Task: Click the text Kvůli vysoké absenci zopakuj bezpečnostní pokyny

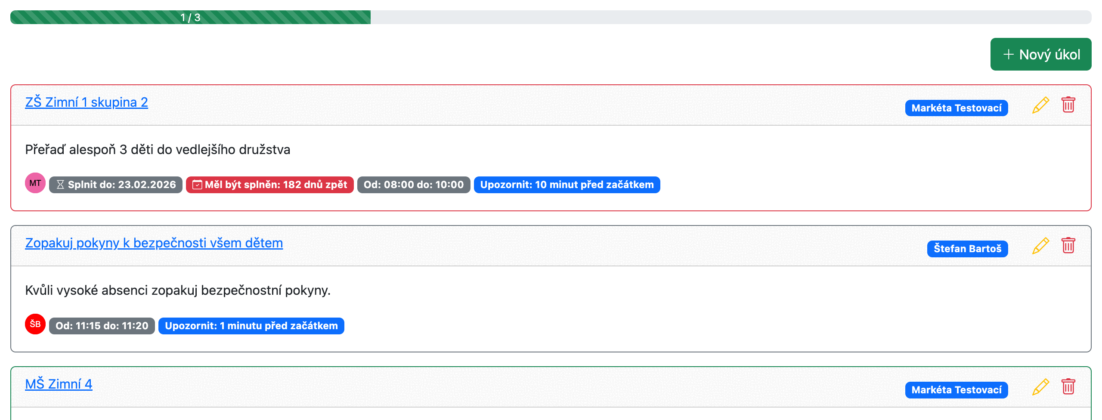Action: [178, 290]
